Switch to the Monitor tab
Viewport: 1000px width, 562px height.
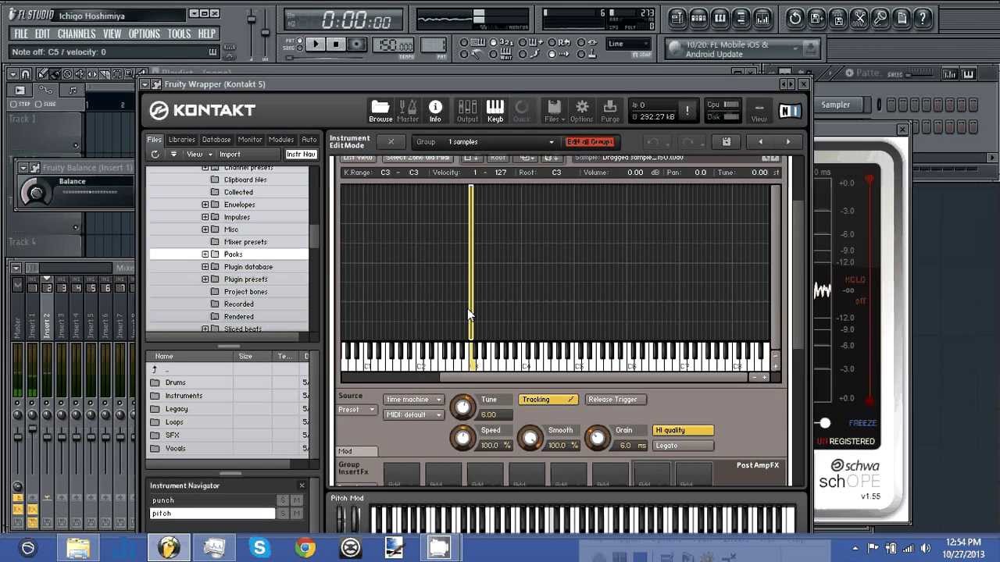[250, 140]
